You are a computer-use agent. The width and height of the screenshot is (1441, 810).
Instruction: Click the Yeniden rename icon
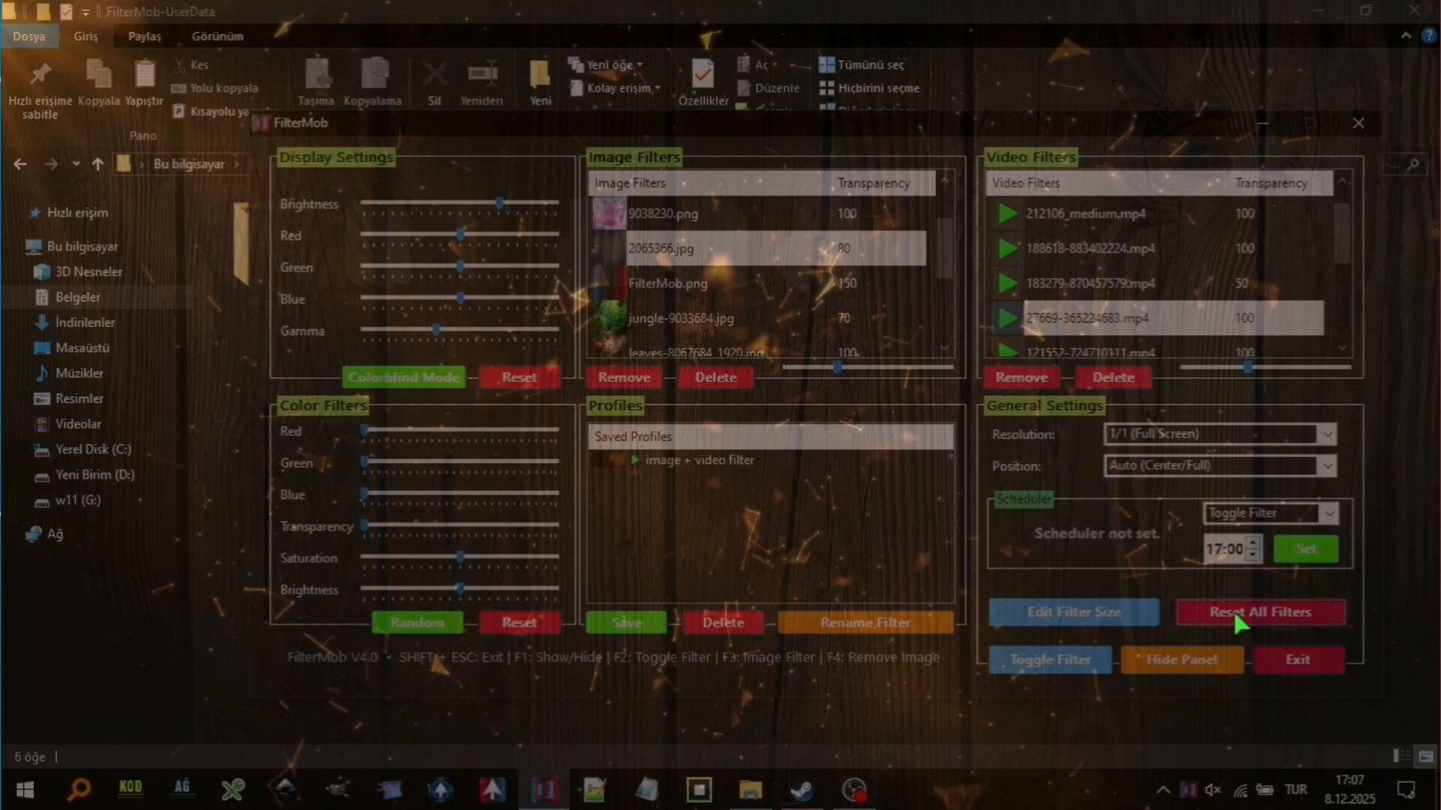482,75
